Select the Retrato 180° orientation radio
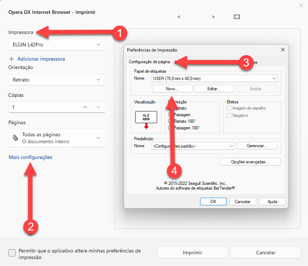The image size is (308, 266). (x=170, y=121)
